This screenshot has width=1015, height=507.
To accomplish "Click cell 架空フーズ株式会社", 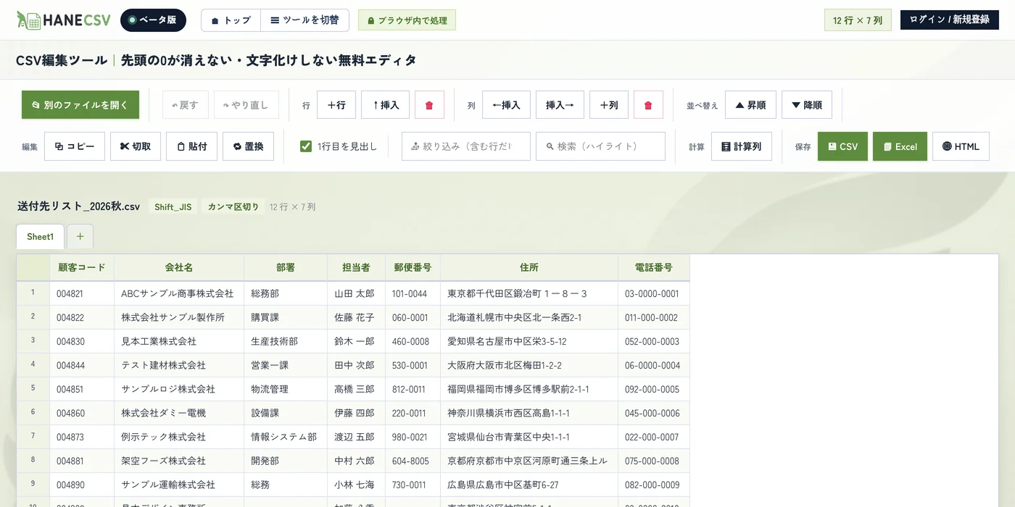I will 179,461.
